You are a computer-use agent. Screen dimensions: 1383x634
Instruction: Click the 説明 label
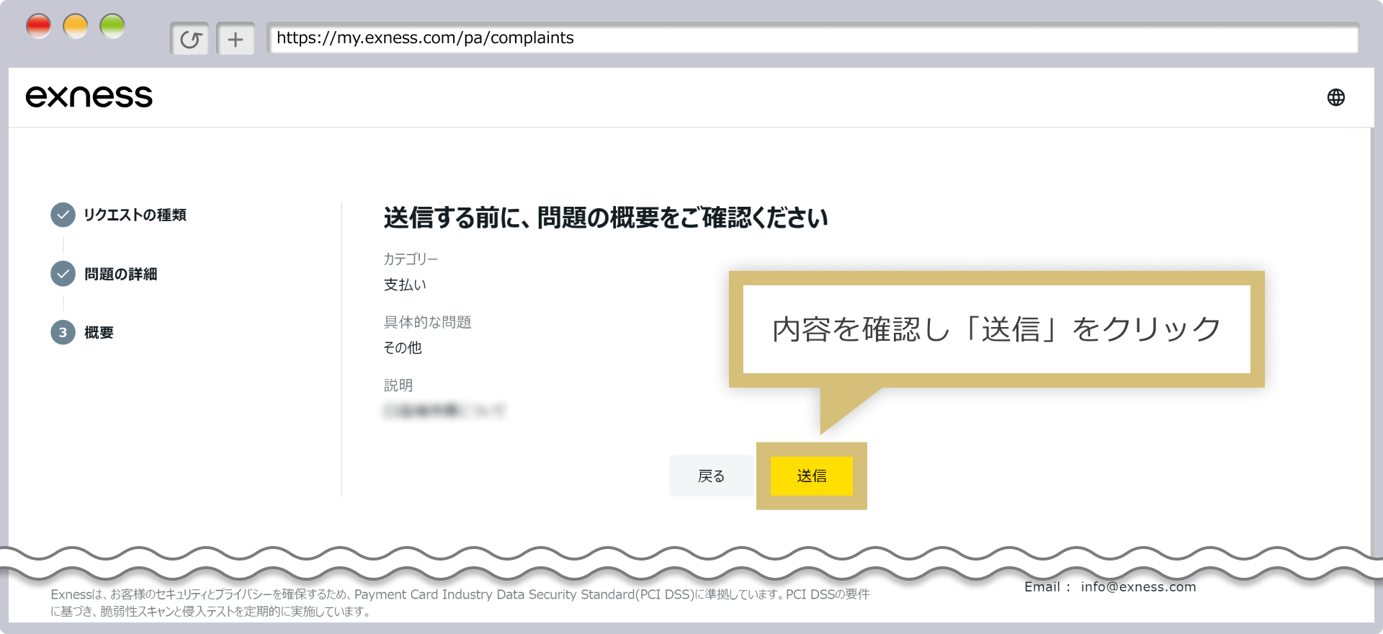pyautogui.click(x=398, y=385)
